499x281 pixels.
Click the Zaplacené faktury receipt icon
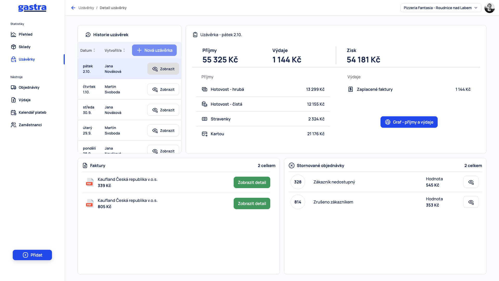click(x=351, y=89)
